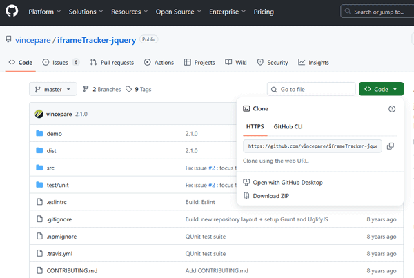Click the Clone help question mark icon

tap(392, 109)
